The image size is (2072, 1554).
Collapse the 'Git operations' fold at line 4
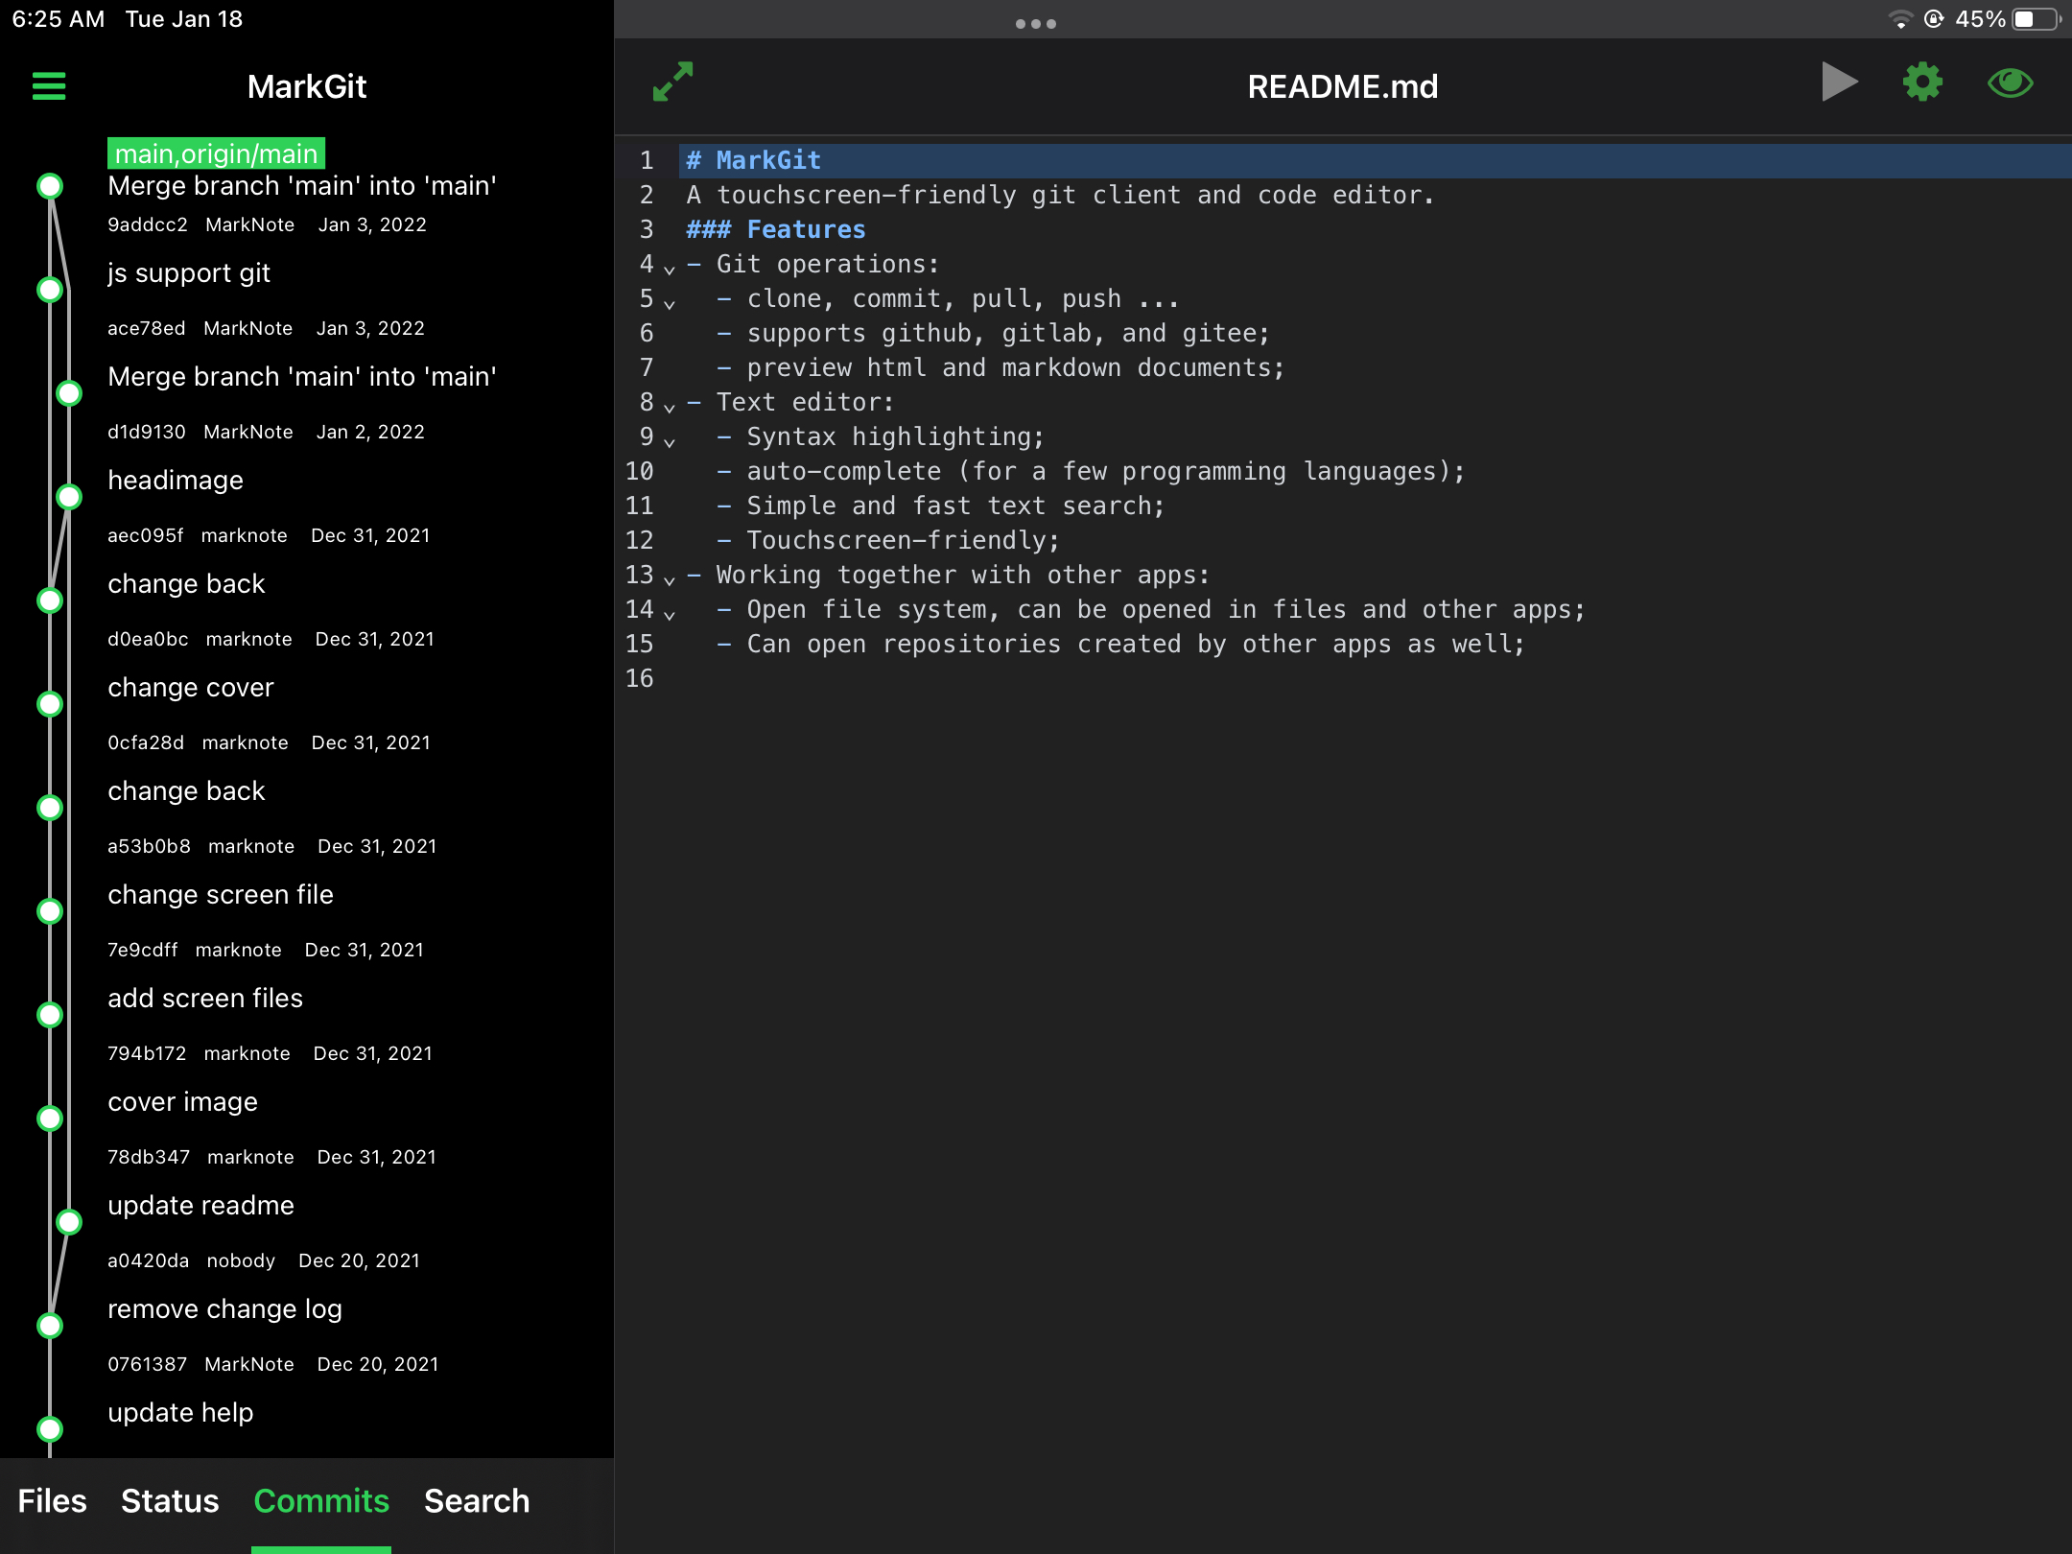tap(670, 270)
